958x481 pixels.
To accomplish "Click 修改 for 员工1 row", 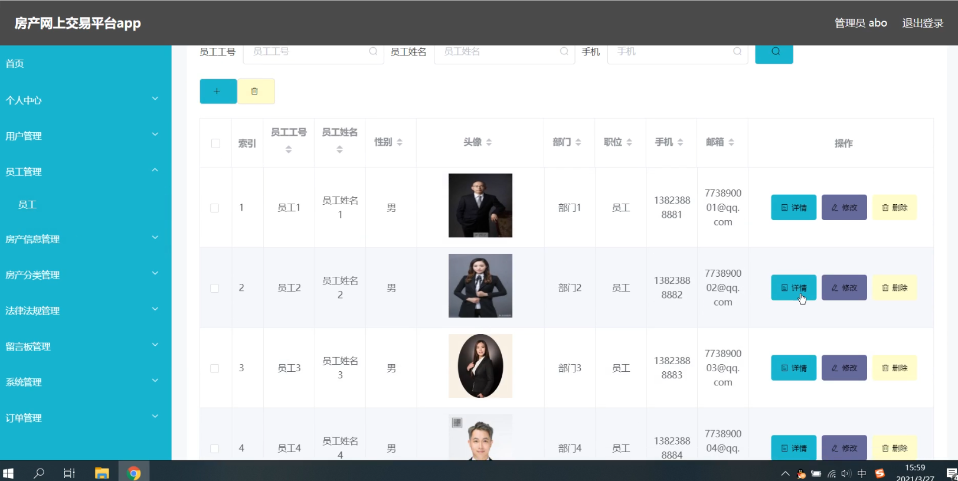I will pos(844,208).
